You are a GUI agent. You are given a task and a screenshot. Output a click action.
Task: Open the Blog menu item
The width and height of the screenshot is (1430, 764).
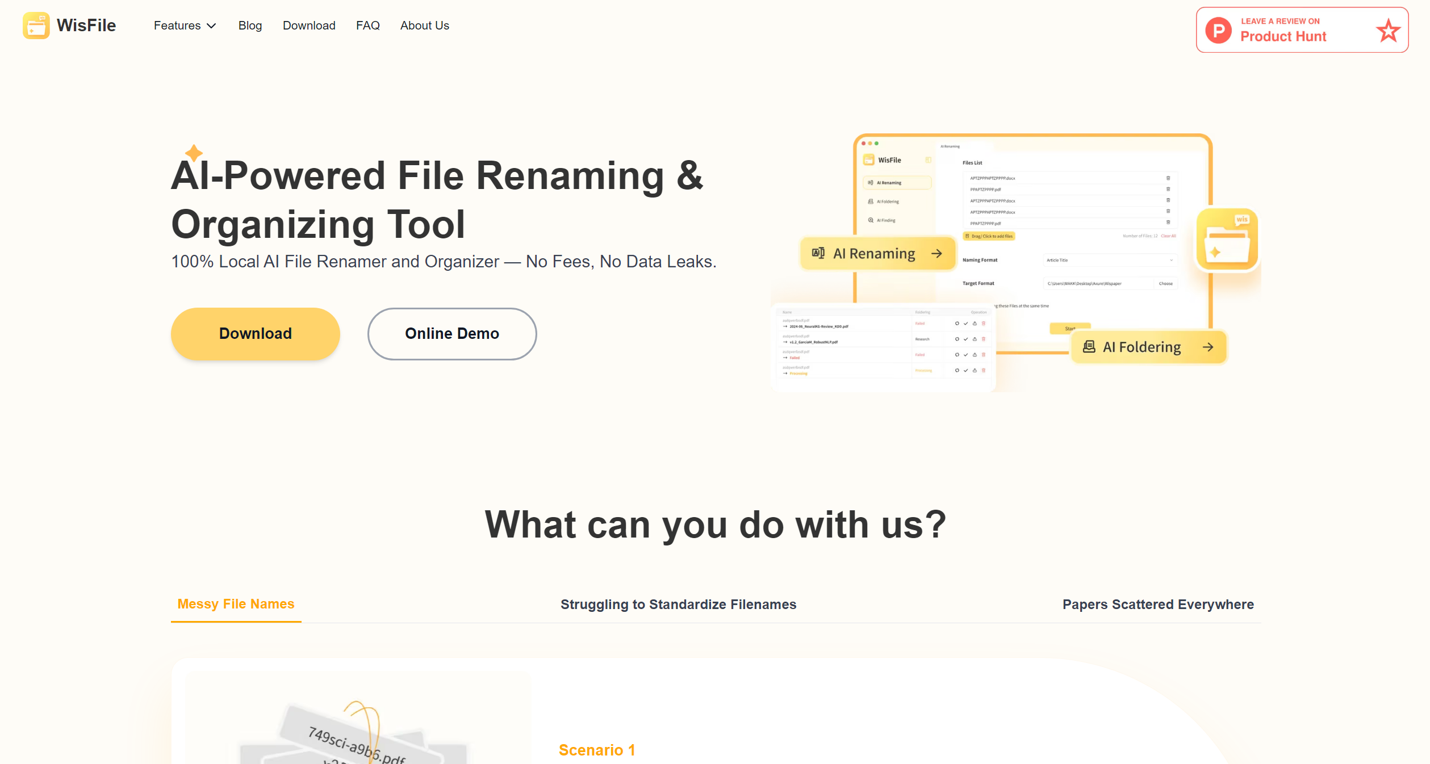point(250,26)
